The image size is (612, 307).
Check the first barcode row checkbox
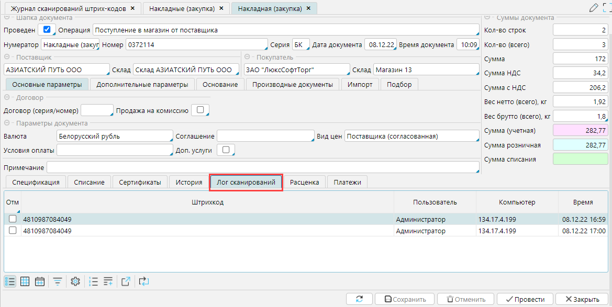(x=13, y=219)
